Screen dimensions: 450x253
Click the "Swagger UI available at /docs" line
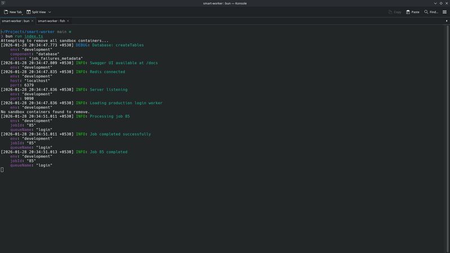coord(124,63)
